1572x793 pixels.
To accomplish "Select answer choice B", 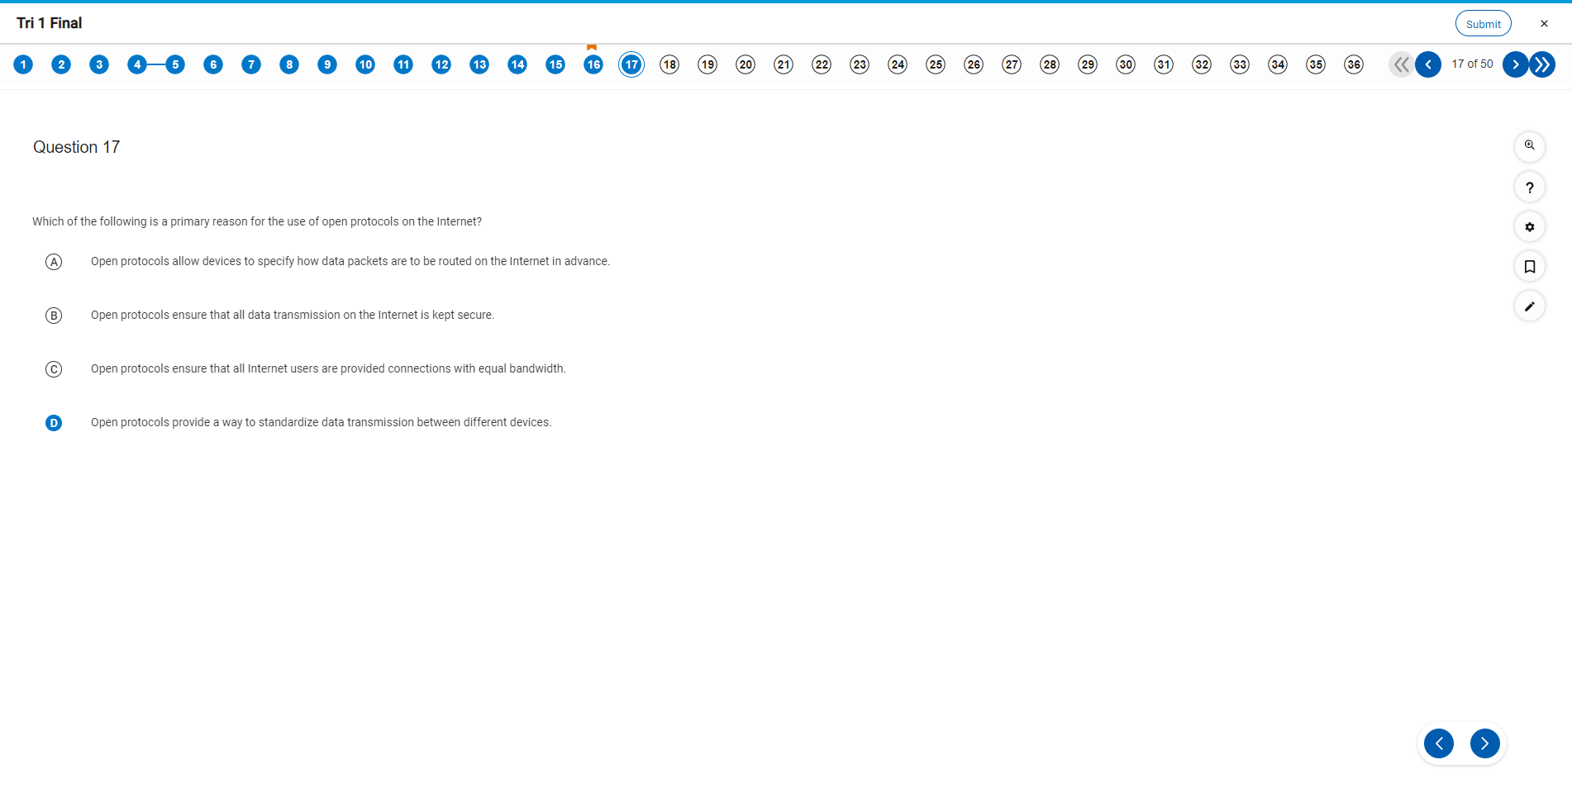I will [x=54, y=316].
